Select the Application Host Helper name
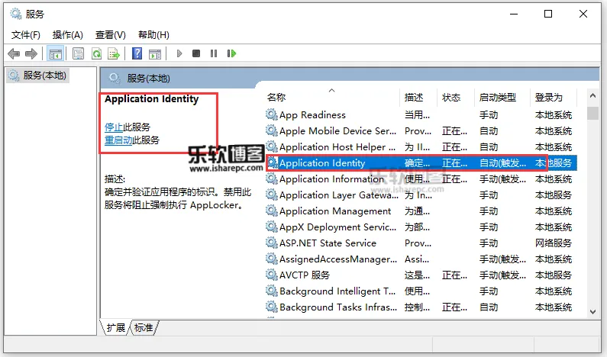Image resolution: width=607 pixels, height=357 pixels. click(x=337, y=147)
